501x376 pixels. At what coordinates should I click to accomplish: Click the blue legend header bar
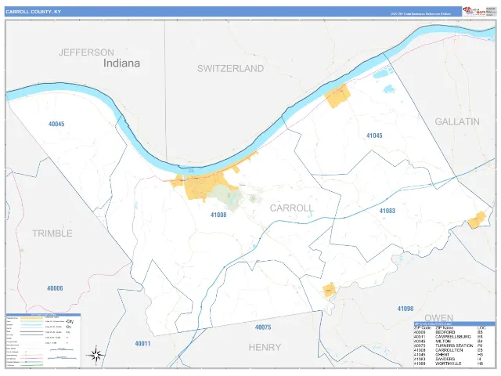point(44,315)
